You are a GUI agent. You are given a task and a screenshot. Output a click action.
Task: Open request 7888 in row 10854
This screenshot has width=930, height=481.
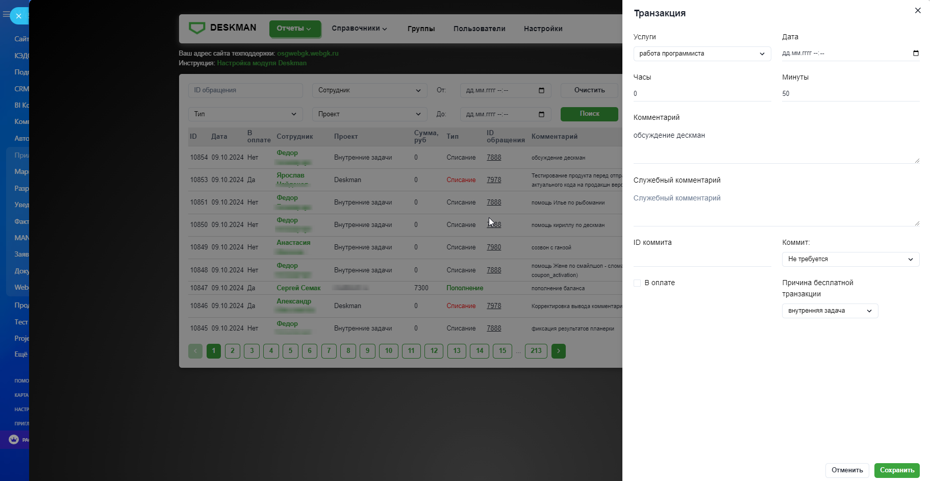click(494, 158)
